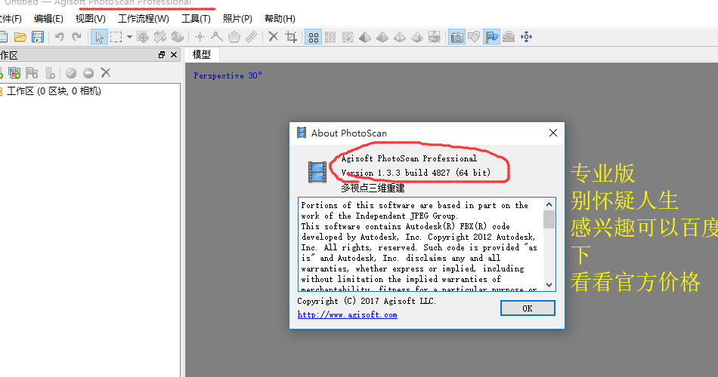Image resolution: width=718 pixels, height=377 pixels.
Task: Select the Rectangle selection tool
Action: 116,37
